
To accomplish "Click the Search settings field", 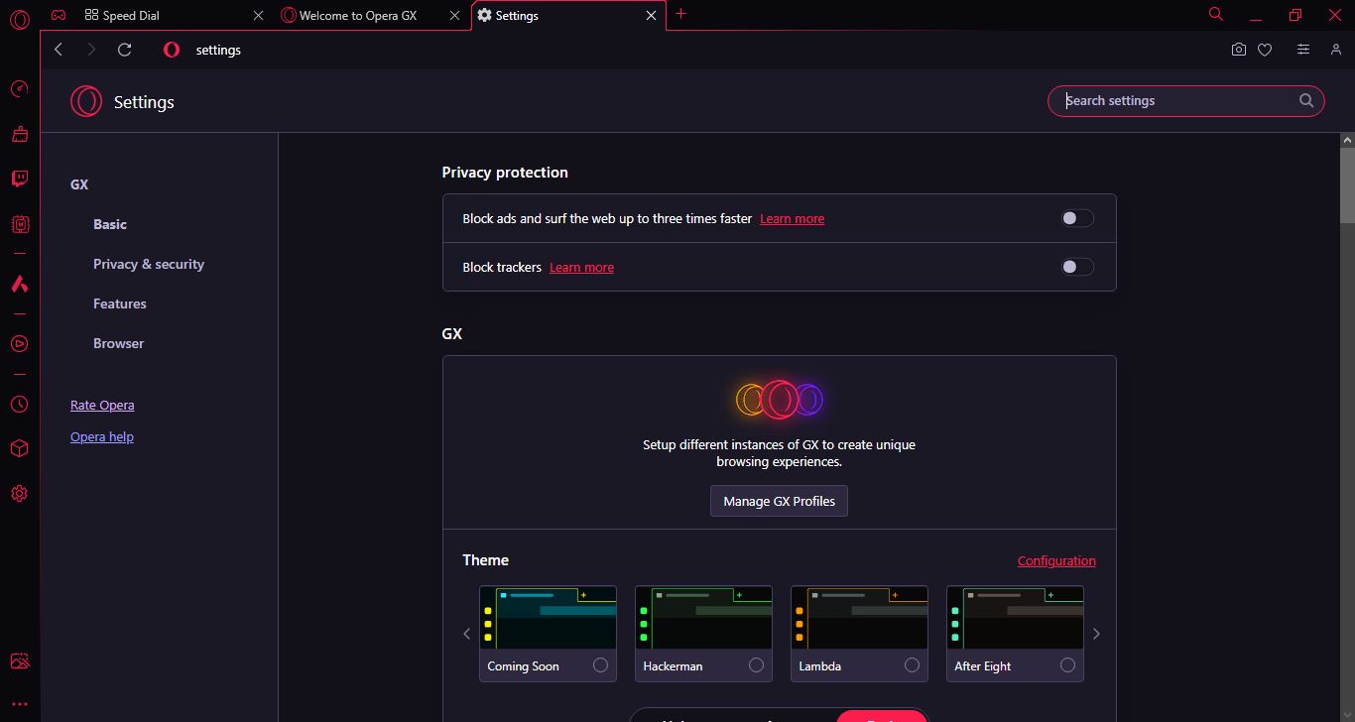I will pyautogui.click(x=1185, y=100).
